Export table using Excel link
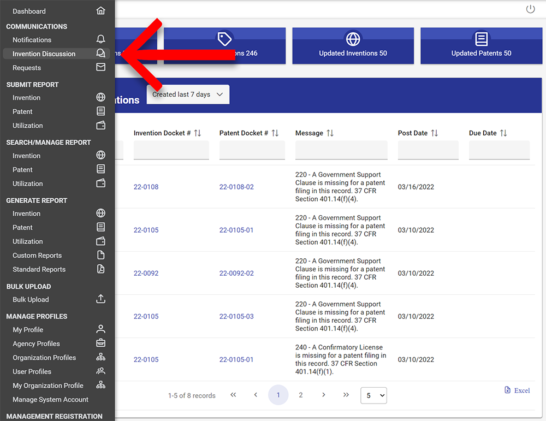The width and height of the screenshot is (546, 421). (x=517, y=390)
